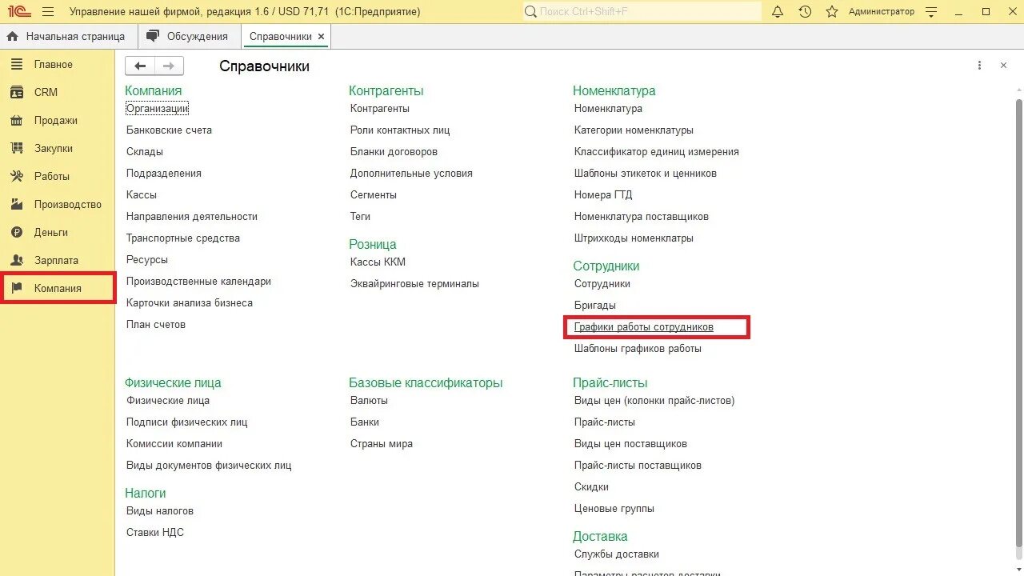Open Номера ГТД link
This screenshot has width=1024, height=576.
[x=603, y=194]
